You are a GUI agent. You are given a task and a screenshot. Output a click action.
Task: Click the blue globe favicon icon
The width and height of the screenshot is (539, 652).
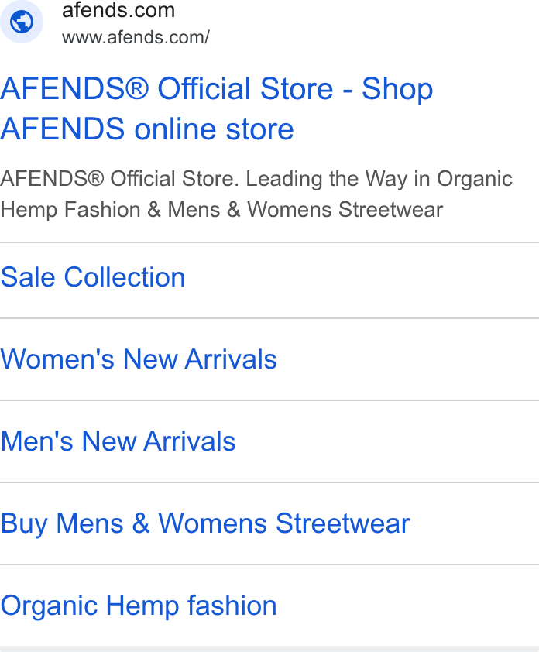22,22
